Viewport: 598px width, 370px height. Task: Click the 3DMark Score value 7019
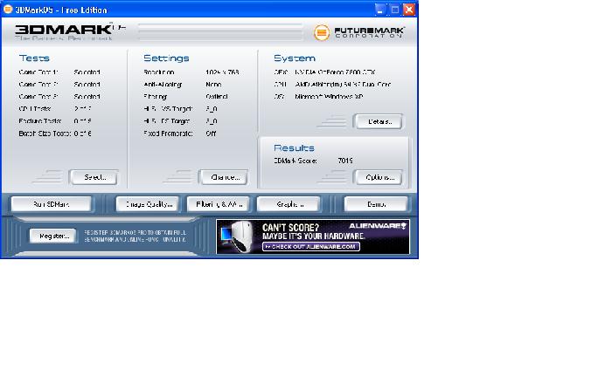pyautogui.click(x=345, y=161)
